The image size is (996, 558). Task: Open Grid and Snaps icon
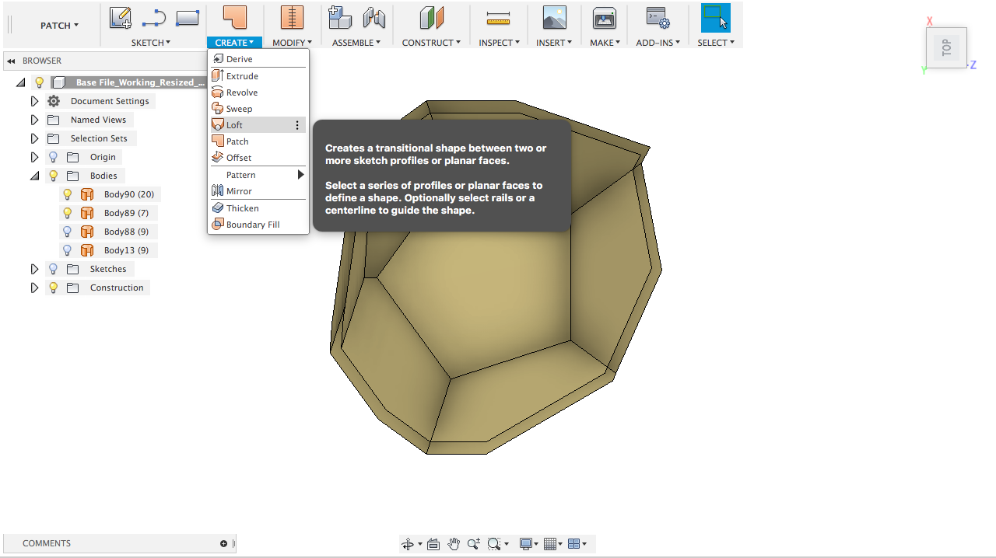click(x=550, y=544)
